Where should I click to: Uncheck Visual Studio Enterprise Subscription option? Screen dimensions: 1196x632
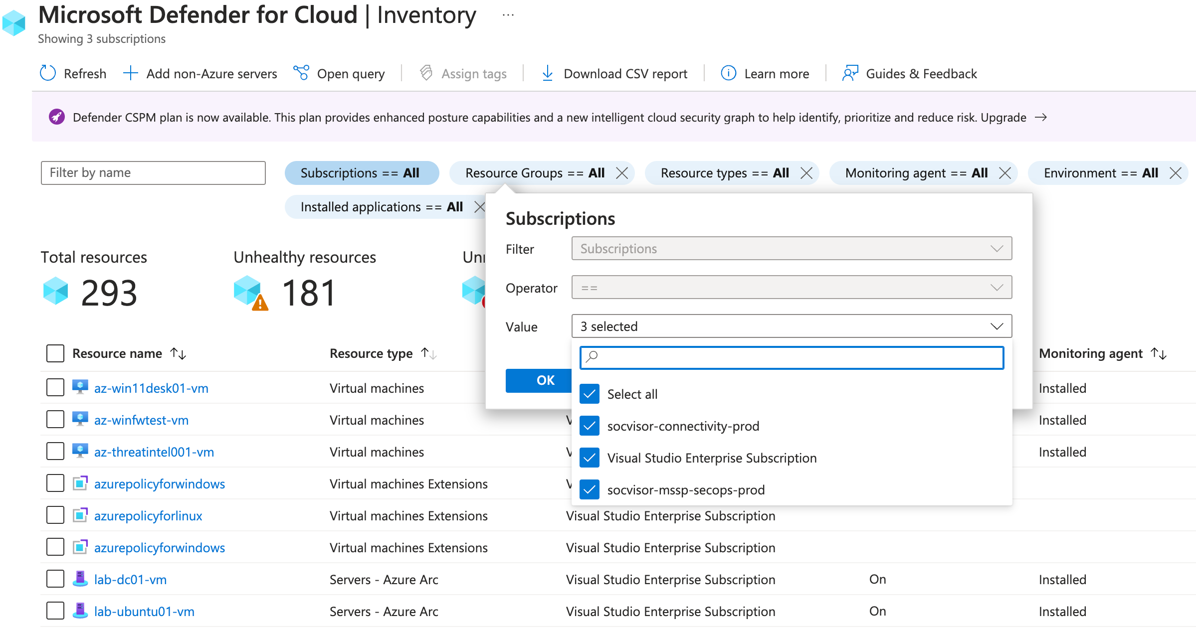point(590,458)
